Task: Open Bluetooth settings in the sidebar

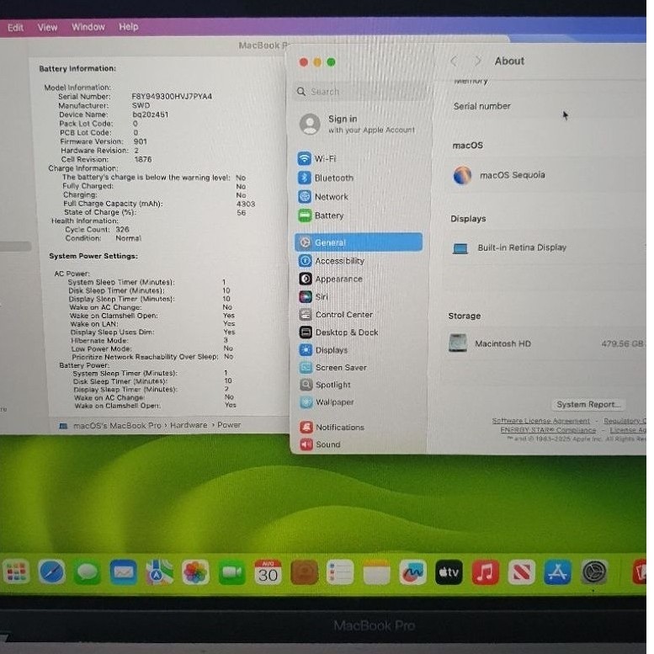Action: pos(326,178)
